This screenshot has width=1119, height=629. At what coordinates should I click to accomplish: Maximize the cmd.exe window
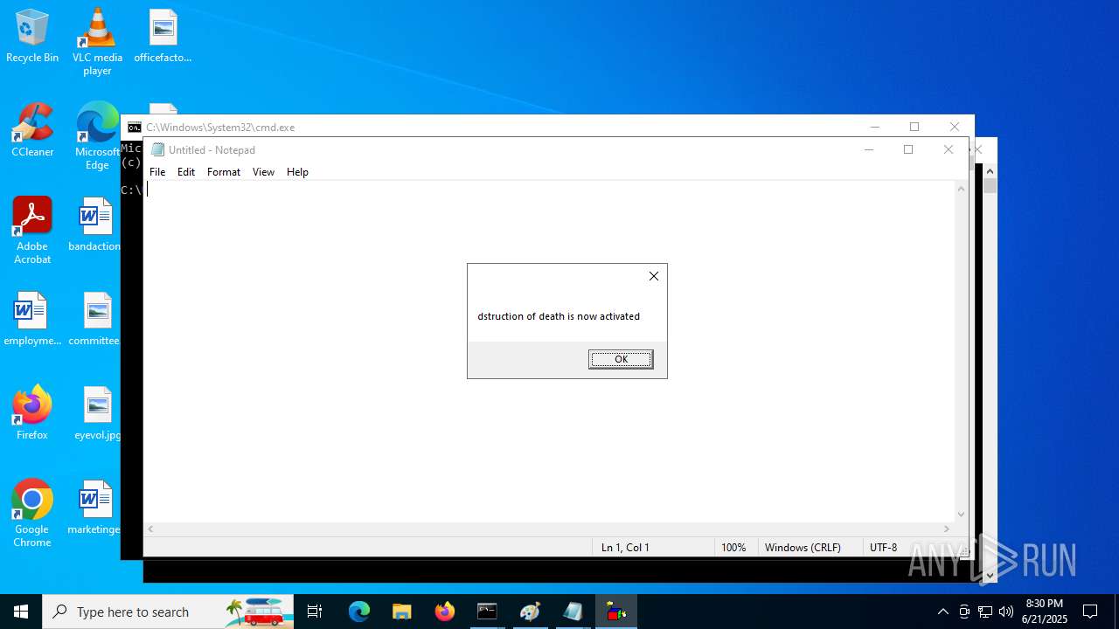pos(914,127)
